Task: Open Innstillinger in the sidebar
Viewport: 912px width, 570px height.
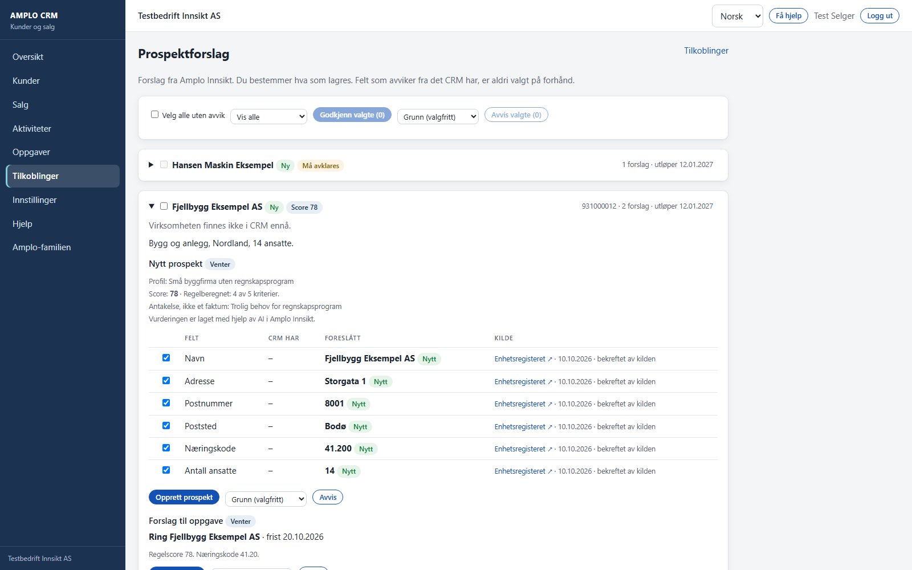Action: (x=63, y=200)
